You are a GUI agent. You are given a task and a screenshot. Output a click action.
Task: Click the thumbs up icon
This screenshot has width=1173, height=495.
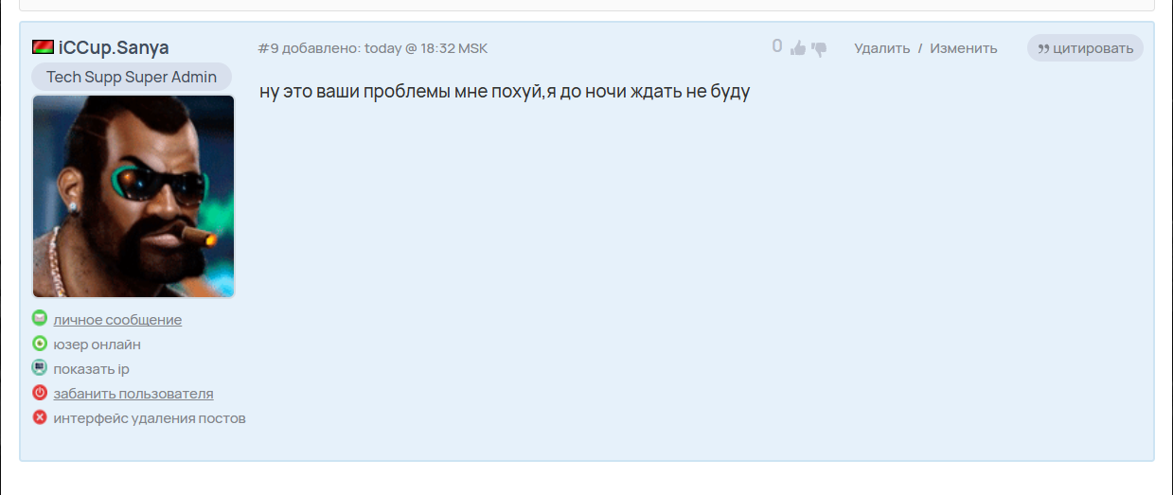pos(798,48)
